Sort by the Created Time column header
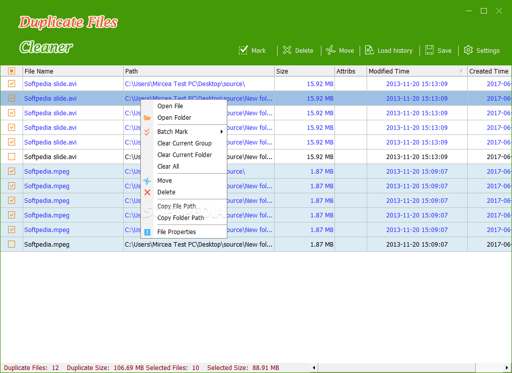 (489, 71)
